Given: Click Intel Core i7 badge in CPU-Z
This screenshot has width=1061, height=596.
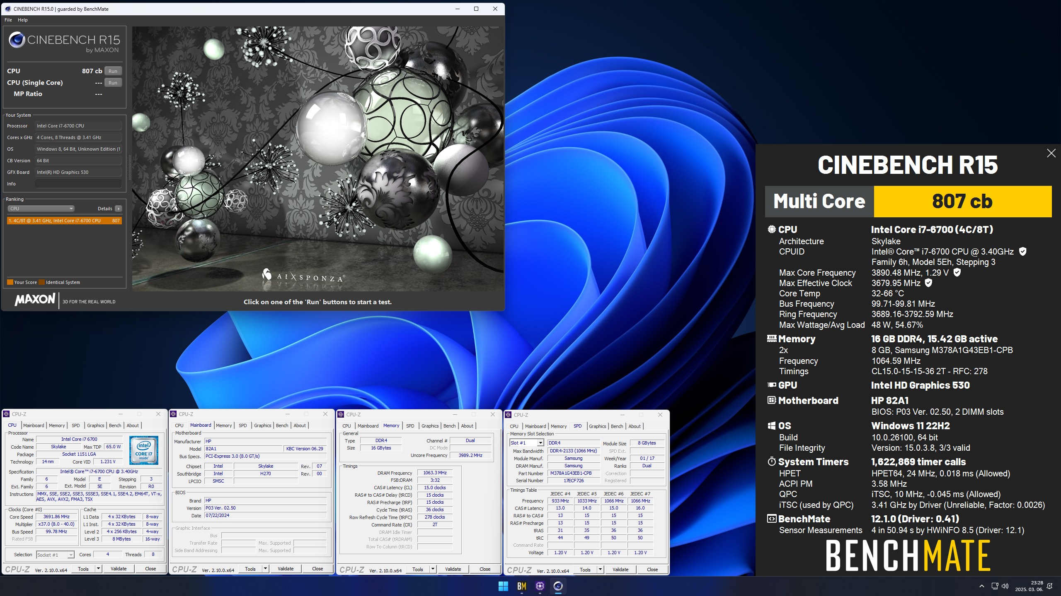Looking at the screenshot, I should pyautogui.click(x=143, y=450).
